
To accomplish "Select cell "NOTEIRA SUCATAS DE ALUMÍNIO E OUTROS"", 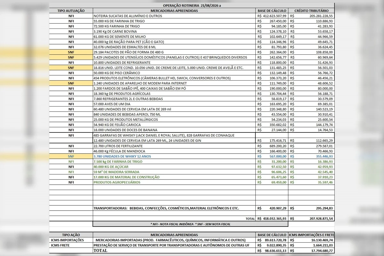I will pos(174,16).
